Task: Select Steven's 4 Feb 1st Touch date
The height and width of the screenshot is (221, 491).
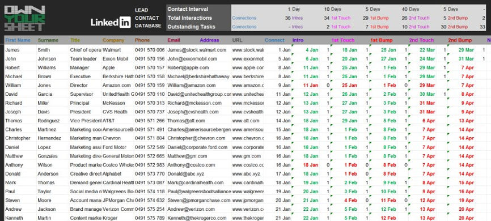Action: (350, 201)
